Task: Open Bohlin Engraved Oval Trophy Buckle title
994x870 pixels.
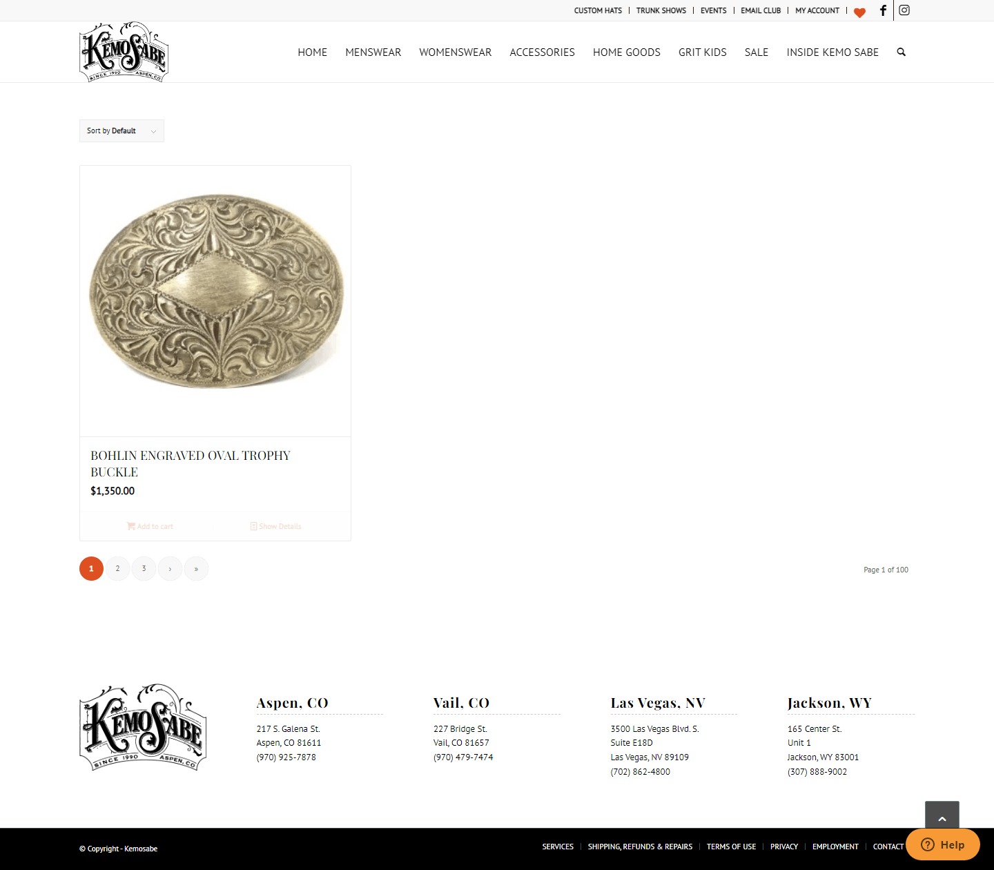Action: 191,464
